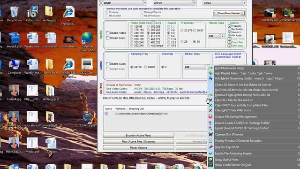The height and width of the screenshot is (169, 300).
Task: Choose Check All Items In Job List
Action: (x=243, y=84)
